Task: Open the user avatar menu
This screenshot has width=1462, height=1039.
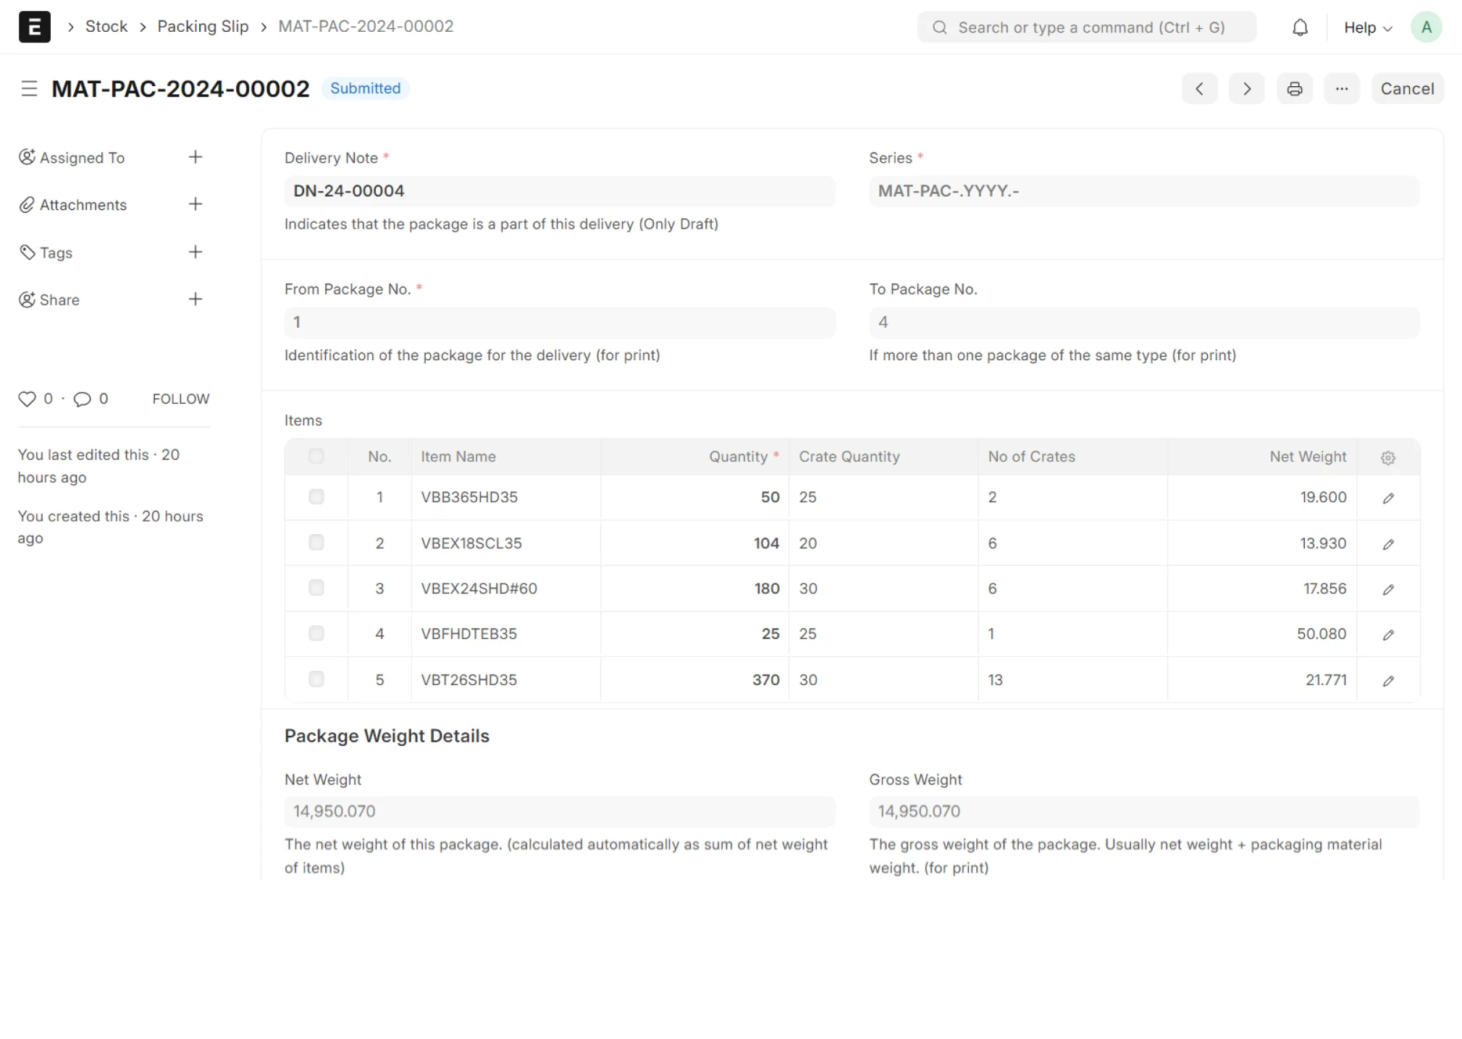Action: pos(1426,27)
